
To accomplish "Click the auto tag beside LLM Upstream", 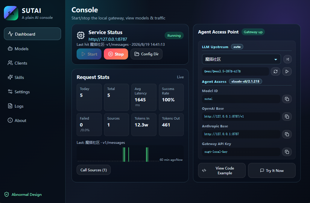I will point(237,47).
